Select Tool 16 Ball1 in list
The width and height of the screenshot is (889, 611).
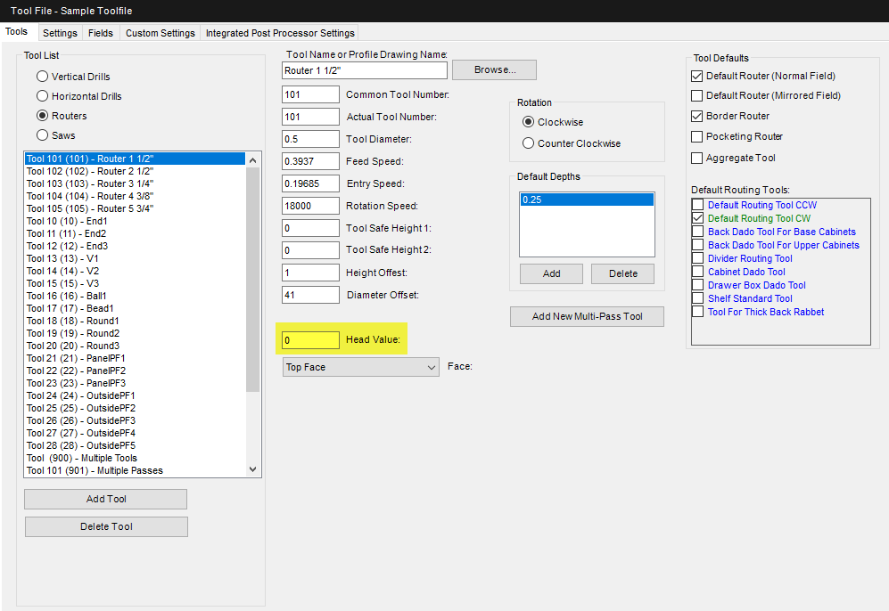(67, 296)
